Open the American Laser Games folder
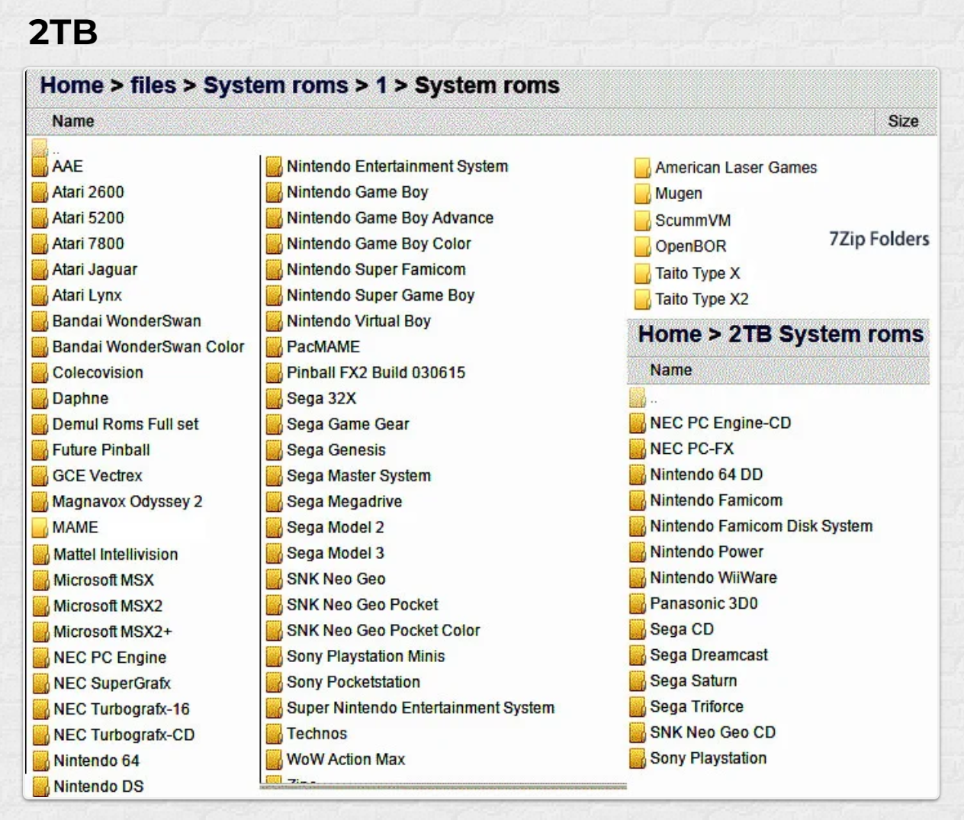The height and width of the screenshot is (820, 964). click(x=735, y=168)
